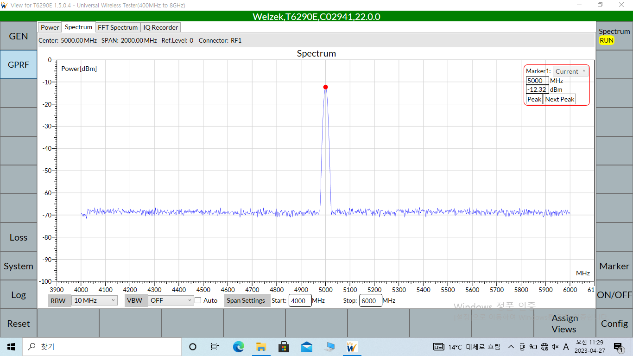Open Task View in the taskbar
The width and height of the screenshot is (633, 356).
(x=215, y=347)
